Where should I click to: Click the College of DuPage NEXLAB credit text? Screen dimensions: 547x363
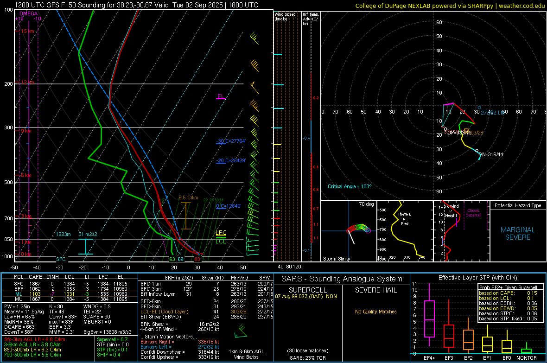[450, 6]
